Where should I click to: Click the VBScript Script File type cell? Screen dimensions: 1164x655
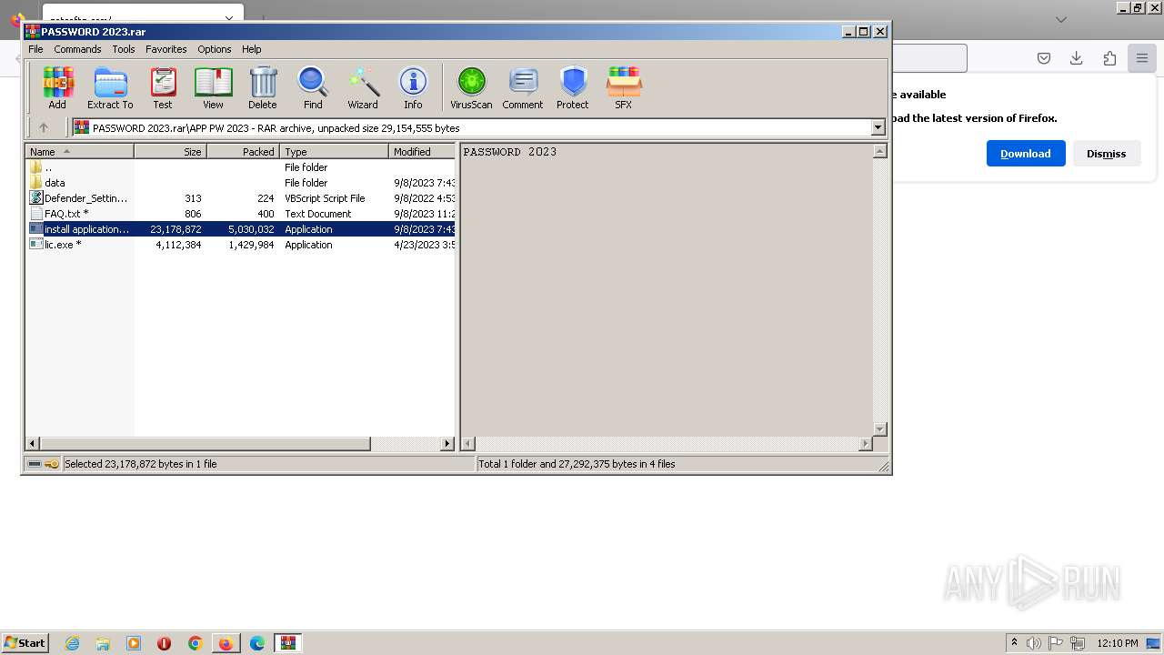[325, 198]
